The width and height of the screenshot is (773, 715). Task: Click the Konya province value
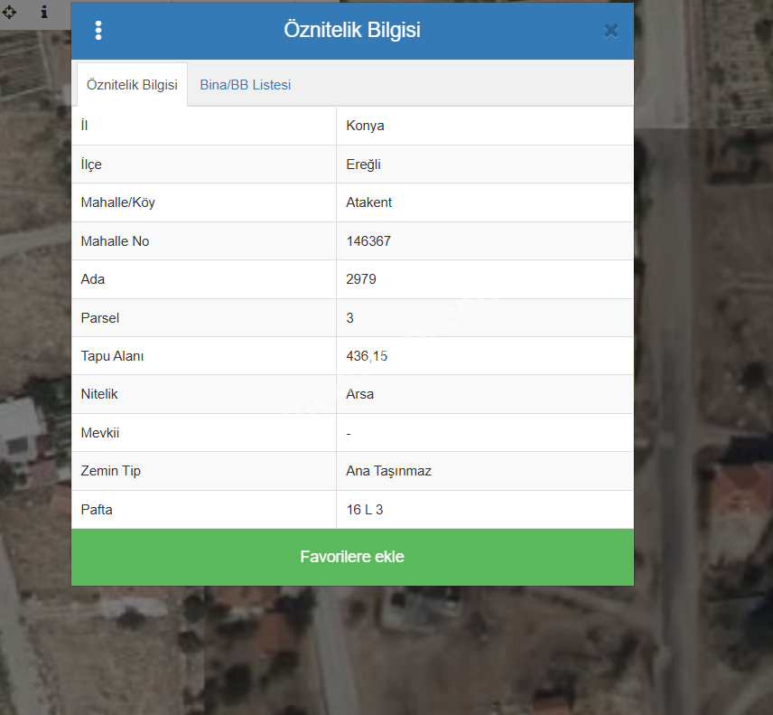point(365,126)
